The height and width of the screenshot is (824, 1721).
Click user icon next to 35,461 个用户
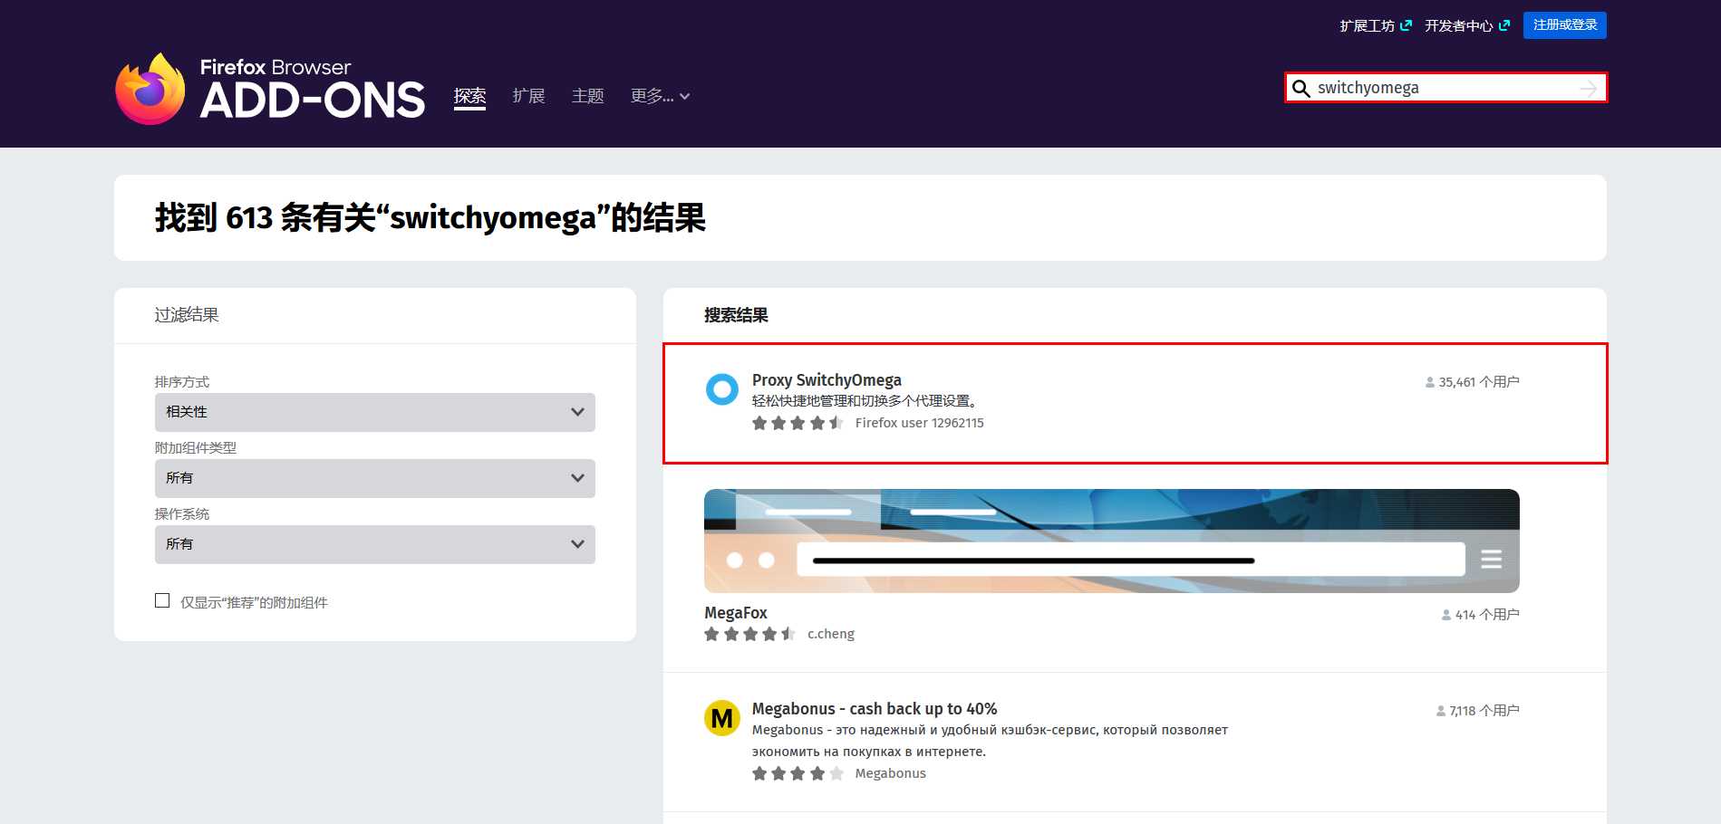[1430, 382]
